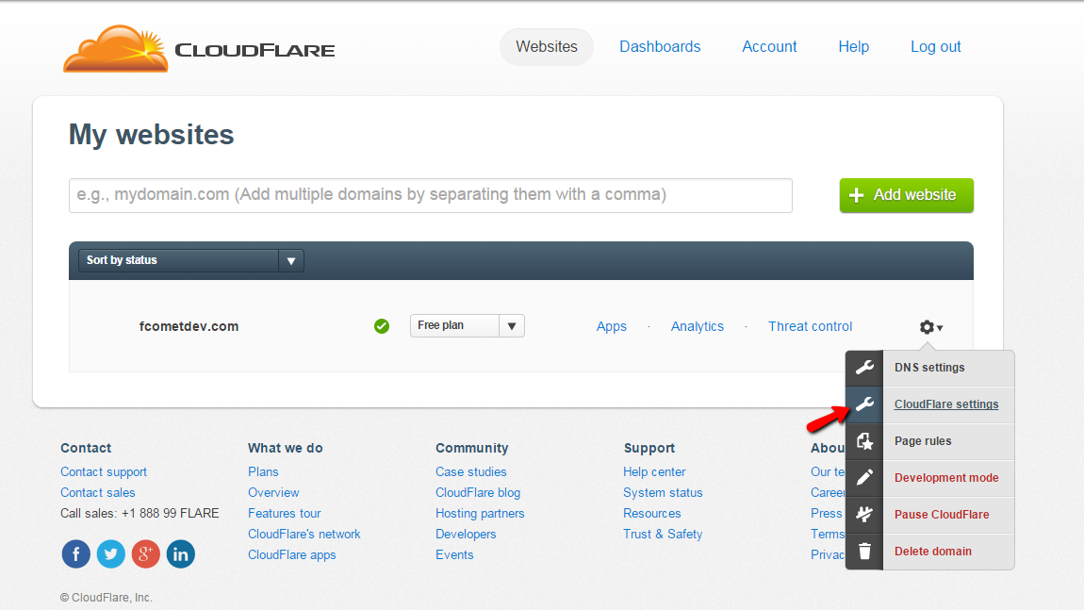This screenshot has height=610, width=1084.
Task: Choose Pause CloudFlare from the menu
Action: pos(942,515)
